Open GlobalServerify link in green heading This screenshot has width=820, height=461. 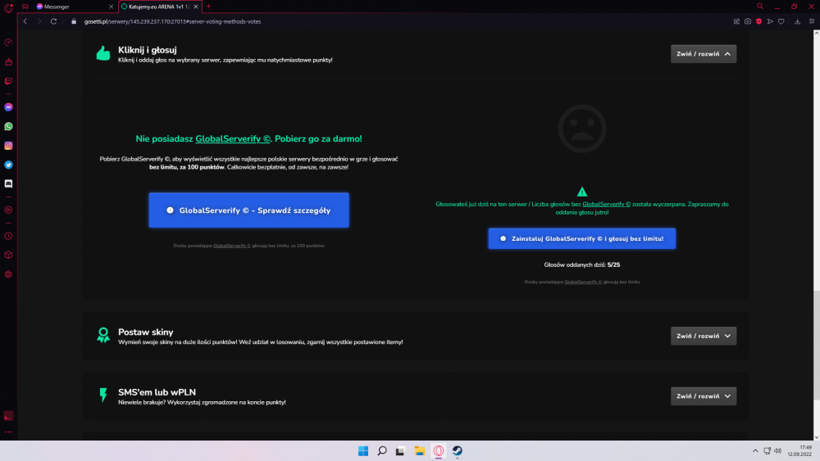[233, 139]
